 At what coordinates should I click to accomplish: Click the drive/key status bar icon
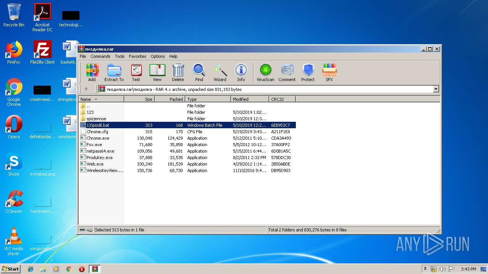(x=86, y=230)
